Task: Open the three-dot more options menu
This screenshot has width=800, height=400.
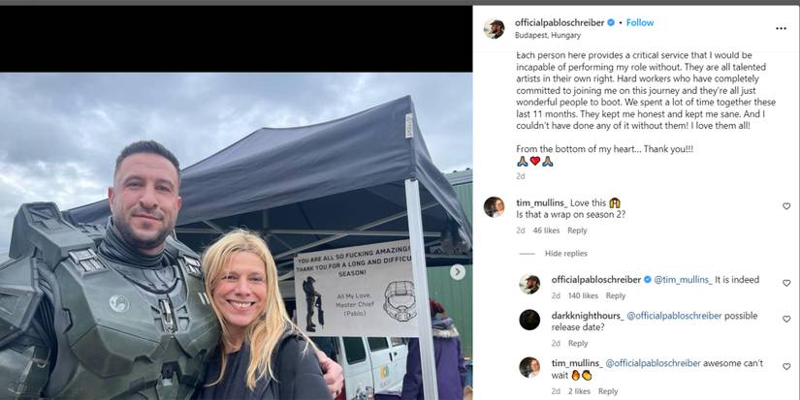Action: [781, 28]
